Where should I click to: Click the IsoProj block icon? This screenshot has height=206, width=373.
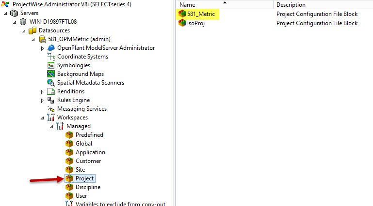click(x=182, y=23)
